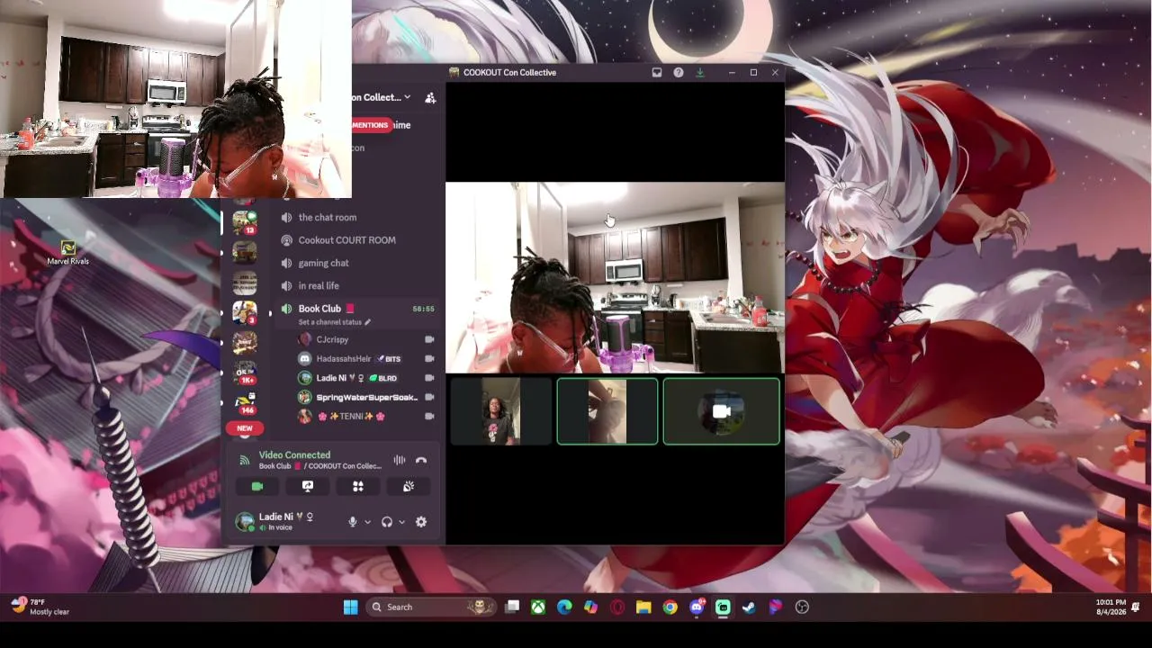Open server icon with 1K+ badge
This screenshot has height=648, width=1152.
coord(245,372)
